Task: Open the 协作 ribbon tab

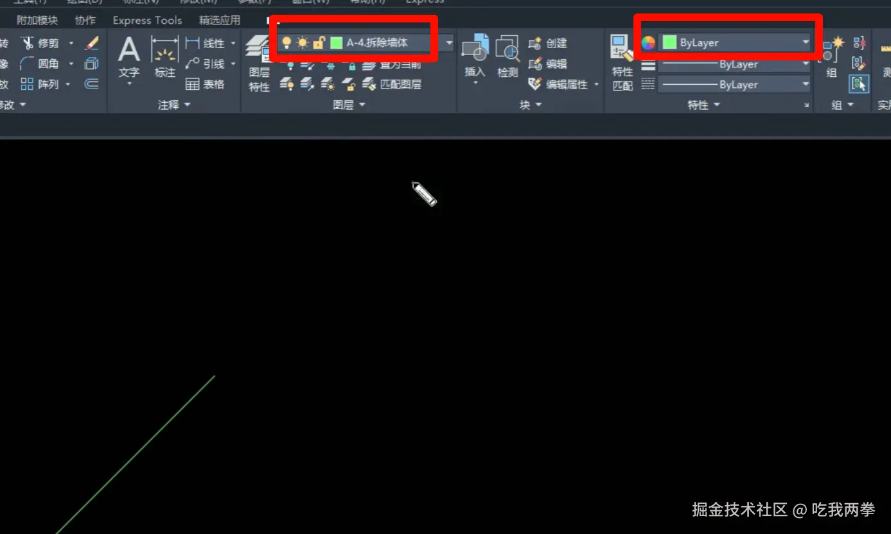Action: (84, 20)
